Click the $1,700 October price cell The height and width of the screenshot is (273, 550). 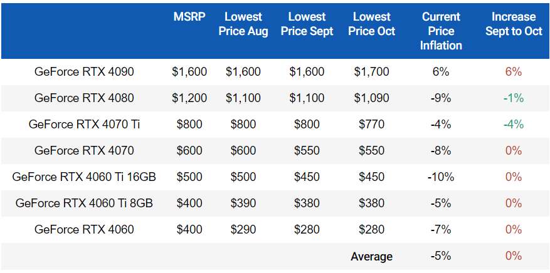[371, 72]
